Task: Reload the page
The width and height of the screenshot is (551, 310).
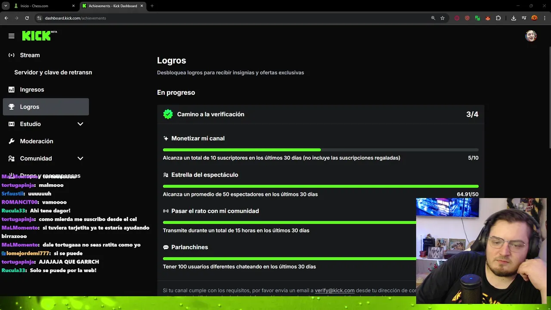Action: 27,18
